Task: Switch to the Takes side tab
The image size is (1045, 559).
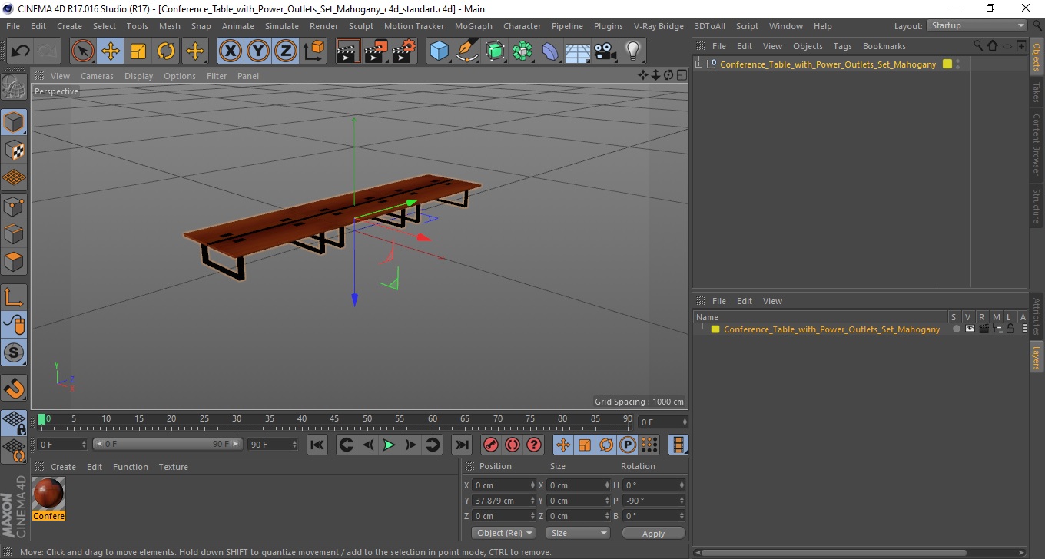Action: [x=1037, y=93]
